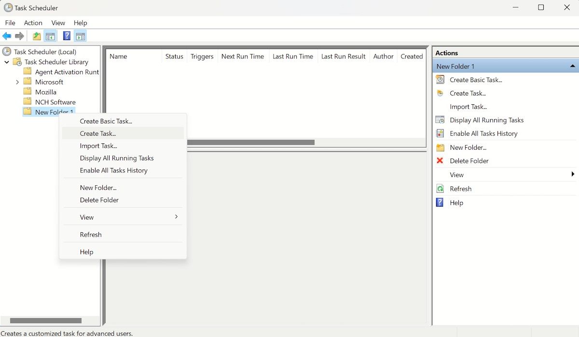Click the back arrow navigation icon

[7, 35]
